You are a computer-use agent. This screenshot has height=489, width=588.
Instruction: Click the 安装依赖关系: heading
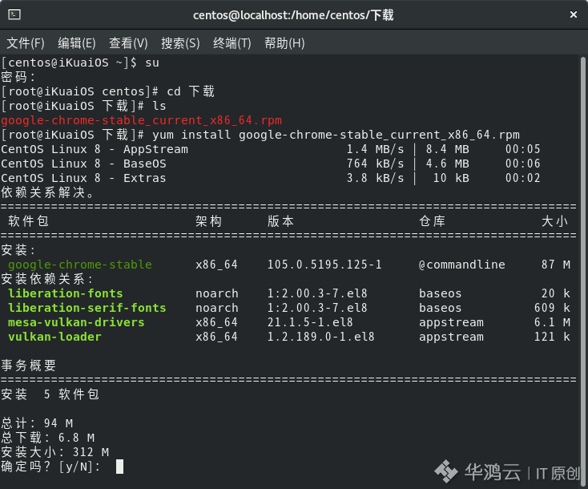[46, 279]
